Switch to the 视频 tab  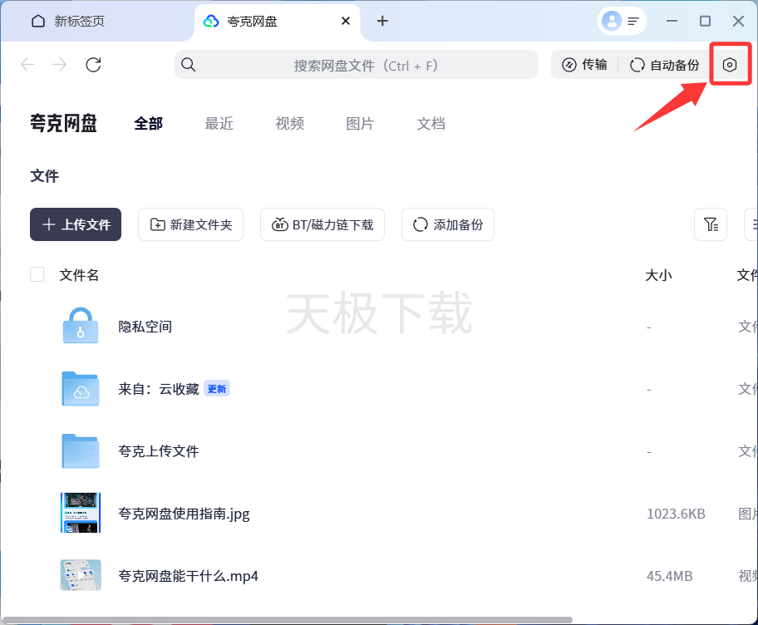click(289, 124)
